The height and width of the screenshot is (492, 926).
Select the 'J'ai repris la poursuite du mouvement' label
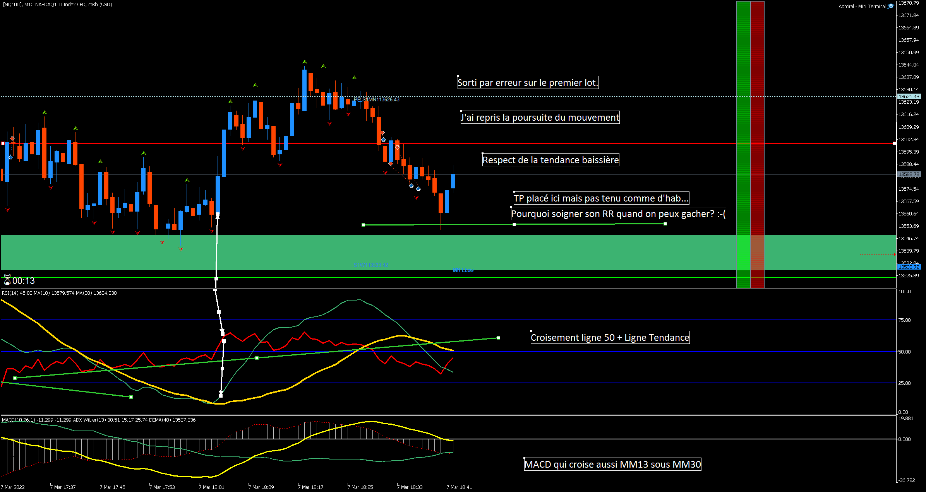[x=540, y=117]
